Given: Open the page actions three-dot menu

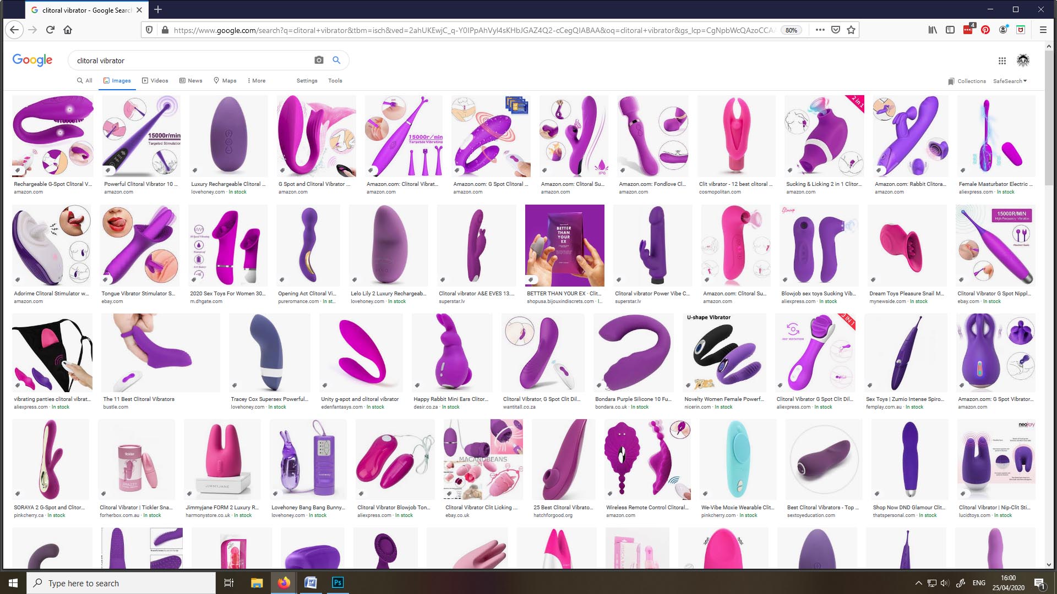Looking at the screenshot, I should [820, 30].
